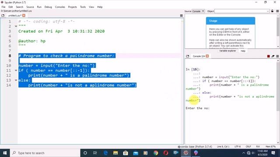Screen dimensions: 280x157
Task: Click on the Enter the no: prompt
Action: pyautogui.click(x=197, y=108)
